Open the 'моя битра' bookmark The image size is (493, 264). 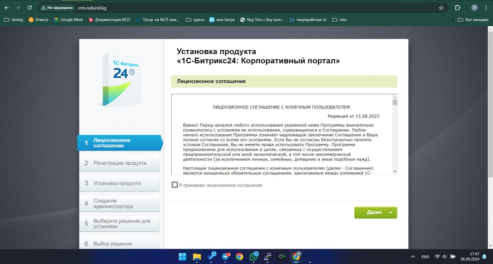tap(222, 20)
